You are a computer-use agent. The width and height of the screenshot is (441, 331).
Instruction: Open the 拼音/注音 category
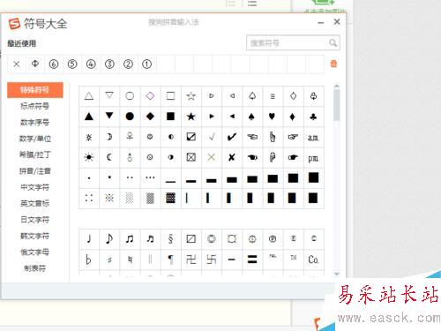(35, 171)
